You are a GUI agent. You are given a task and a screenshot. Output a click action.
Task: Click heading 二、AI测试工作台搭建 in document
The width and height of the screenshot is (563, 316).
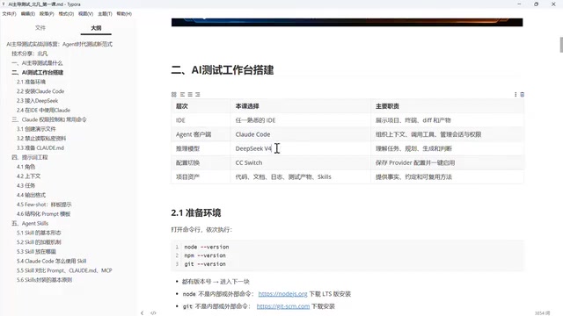[x=223, y=70]
